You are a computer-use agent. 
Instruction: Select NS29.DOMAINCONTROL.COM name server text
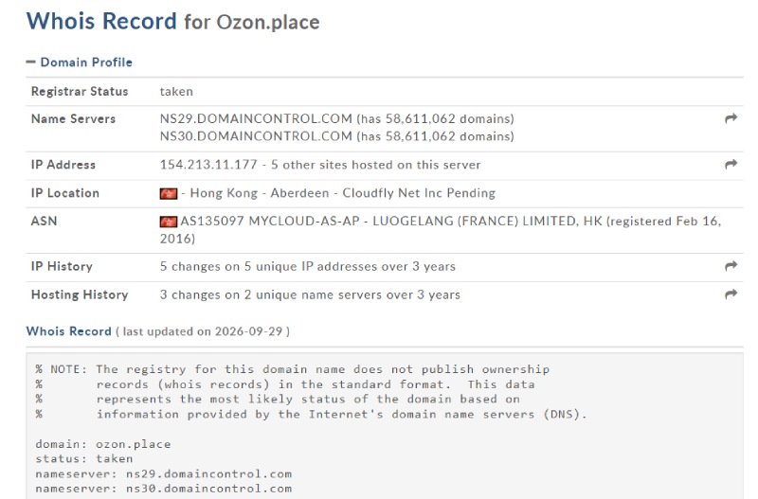256,119
